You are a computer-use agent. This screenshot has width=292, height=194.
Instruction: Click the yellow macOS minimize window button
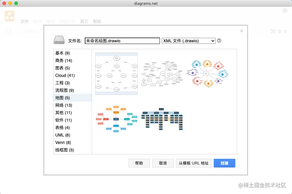(x=10, y=3)
